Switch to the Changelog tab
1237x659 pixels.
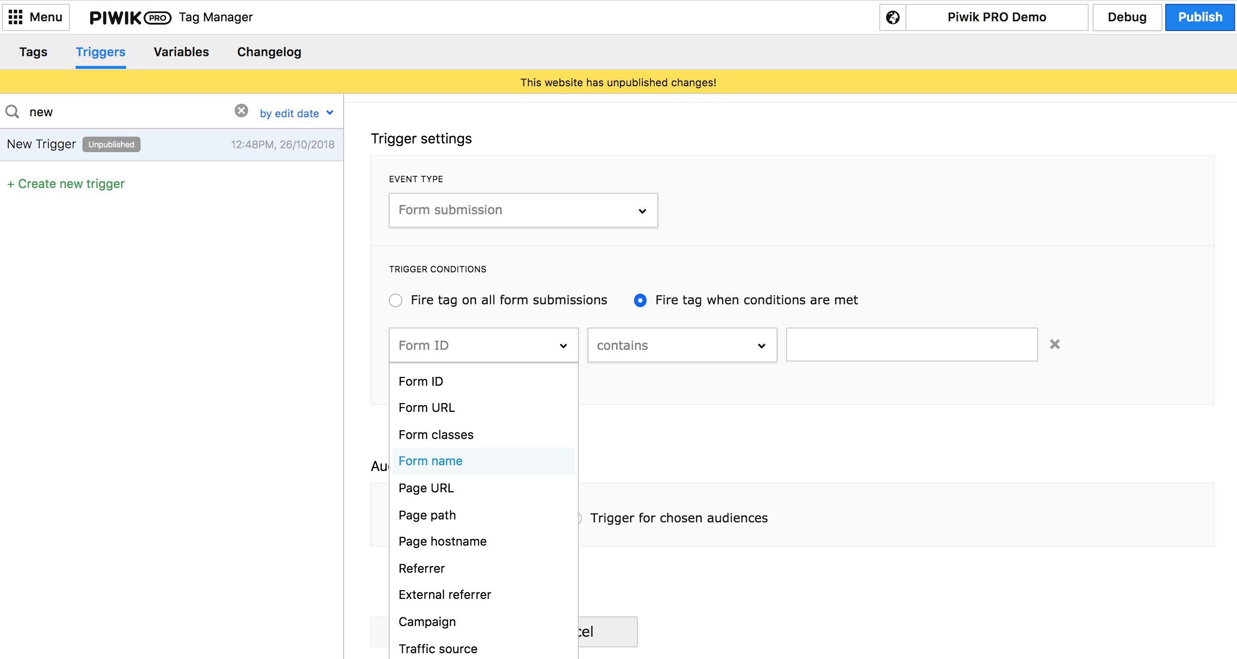(269, 52)
